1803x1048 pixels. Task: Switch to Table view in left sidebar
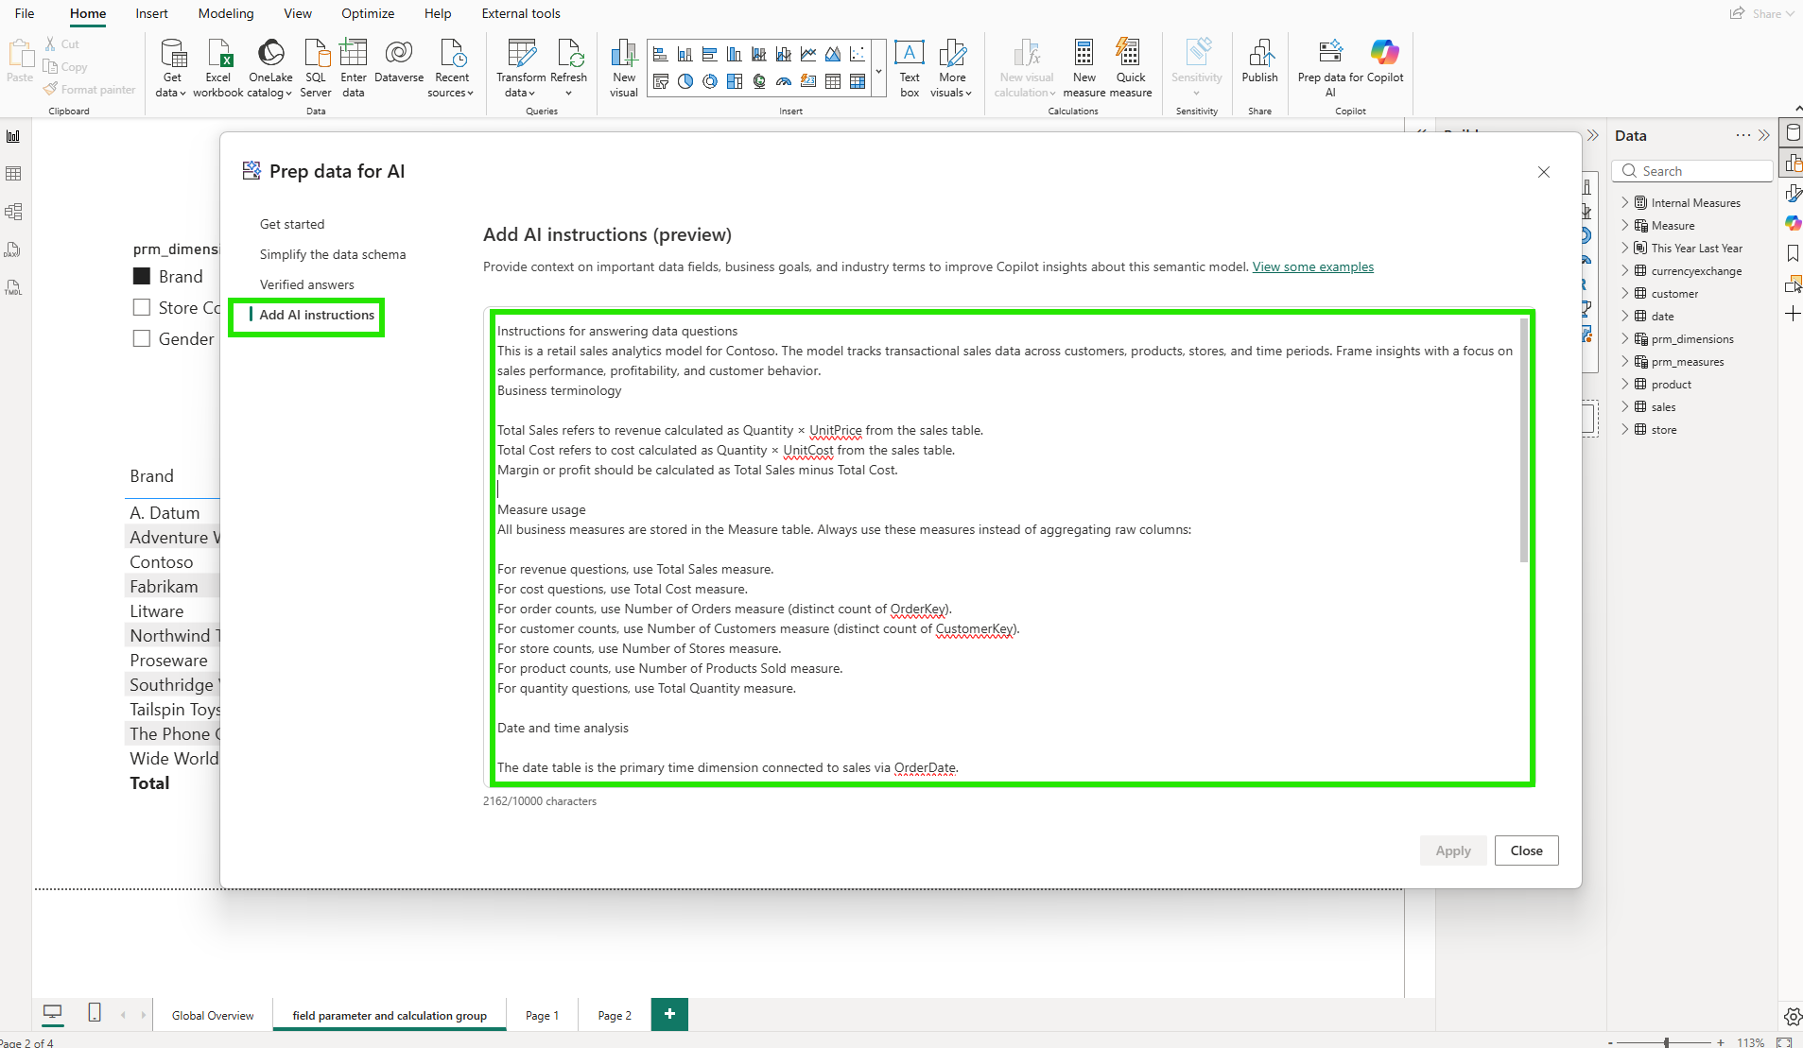point(13,174)
